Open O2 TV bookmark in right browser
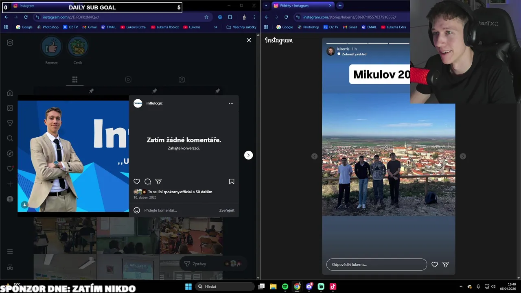The height and width of the screenshot is (293, 521). 331,27
